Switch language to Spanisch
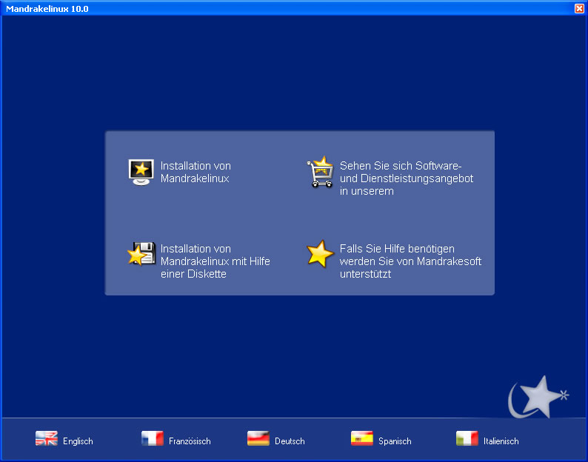The width and height of the screenshot is (588, 462). 395,441
